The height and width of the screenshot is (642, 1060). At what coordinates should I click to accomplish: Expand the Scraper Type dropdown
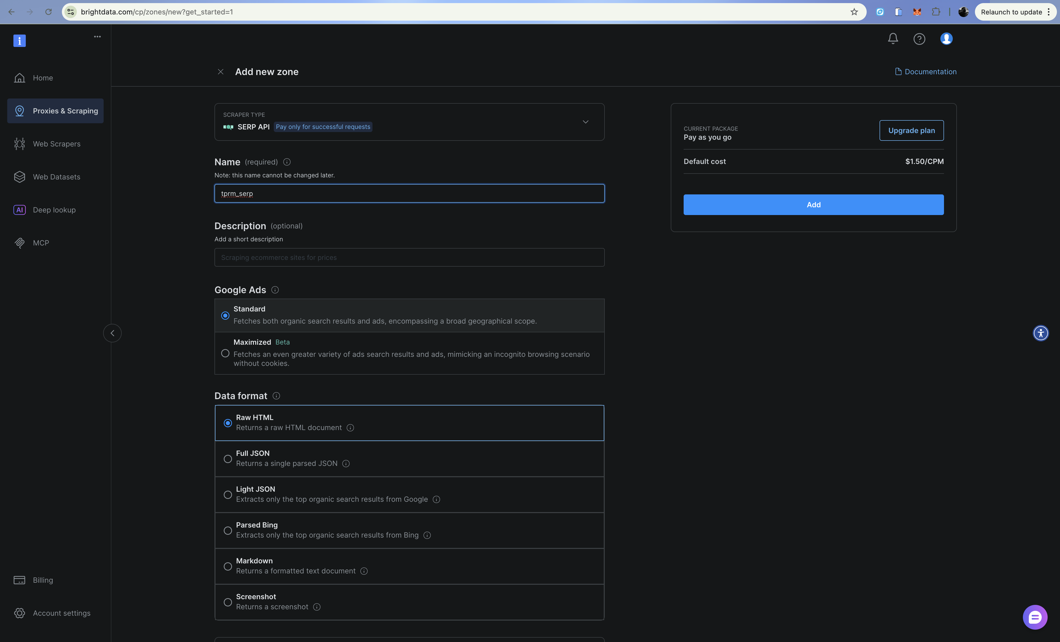point(585,122)
